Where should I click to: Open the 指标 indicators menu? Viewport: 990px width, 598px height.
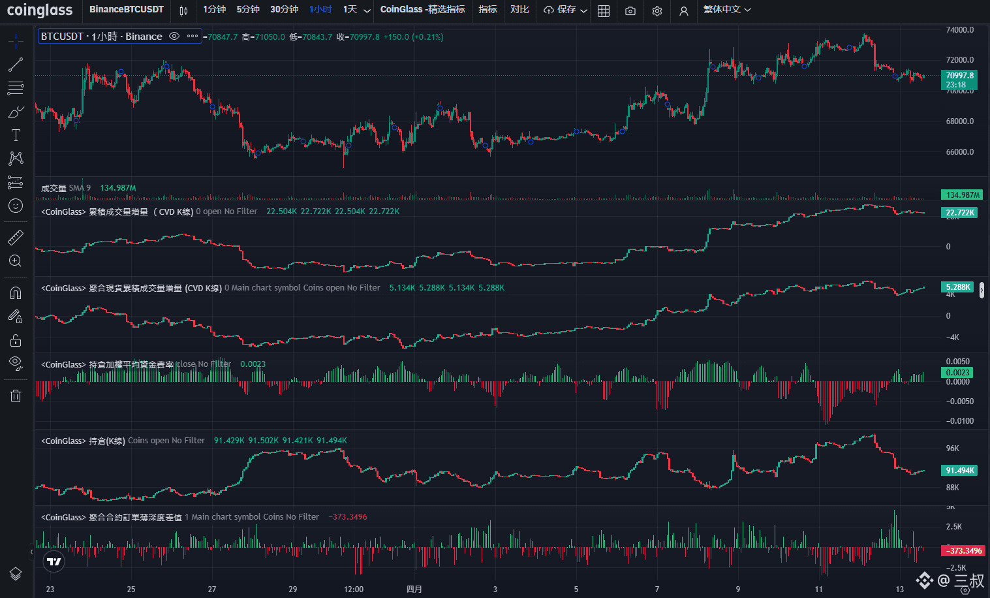[488, 10]
